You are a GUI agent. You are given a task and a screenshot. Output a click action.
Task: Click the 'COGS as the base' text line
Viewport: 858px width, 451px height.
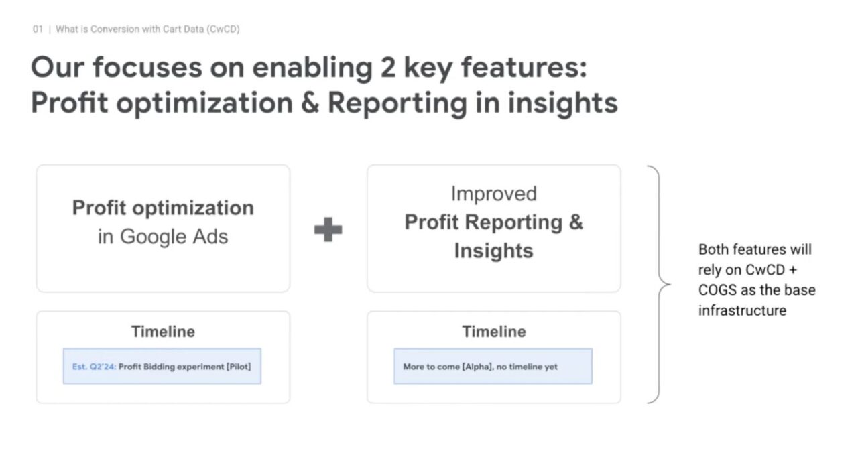(757, 290)
